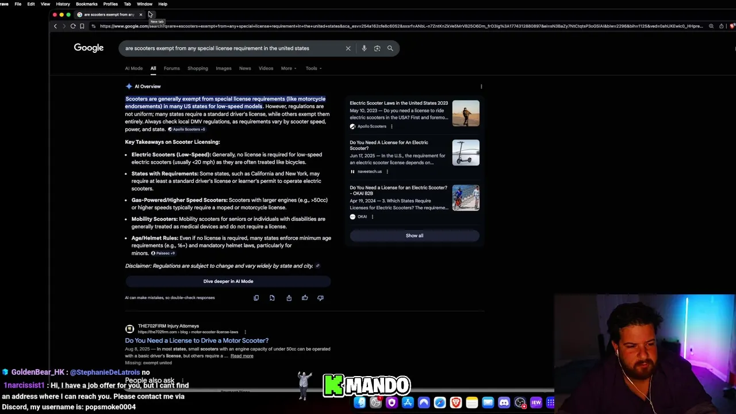
Task: Give thumbs up to AI Overview
Action: (305, 298)
